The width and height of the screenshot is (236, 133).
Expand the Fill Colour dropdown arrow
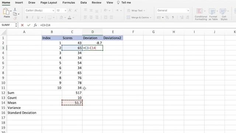coord(65,17)
